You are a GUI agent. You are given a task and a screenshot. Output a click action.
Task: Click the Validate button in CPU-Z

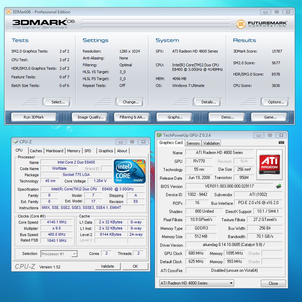tap(107, 266)
